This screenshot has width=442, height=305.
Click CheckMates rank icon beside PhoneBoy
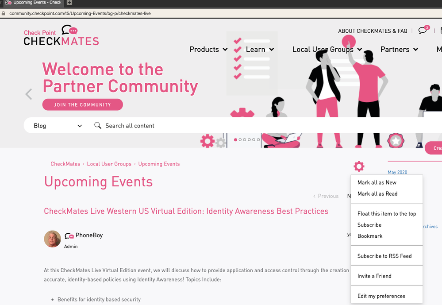click(69, 236)
